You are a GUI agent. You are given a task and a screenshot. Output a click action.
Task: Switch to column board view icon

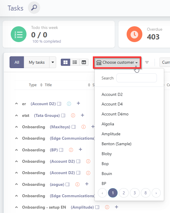pyautogui.click(x=84, y=62)
